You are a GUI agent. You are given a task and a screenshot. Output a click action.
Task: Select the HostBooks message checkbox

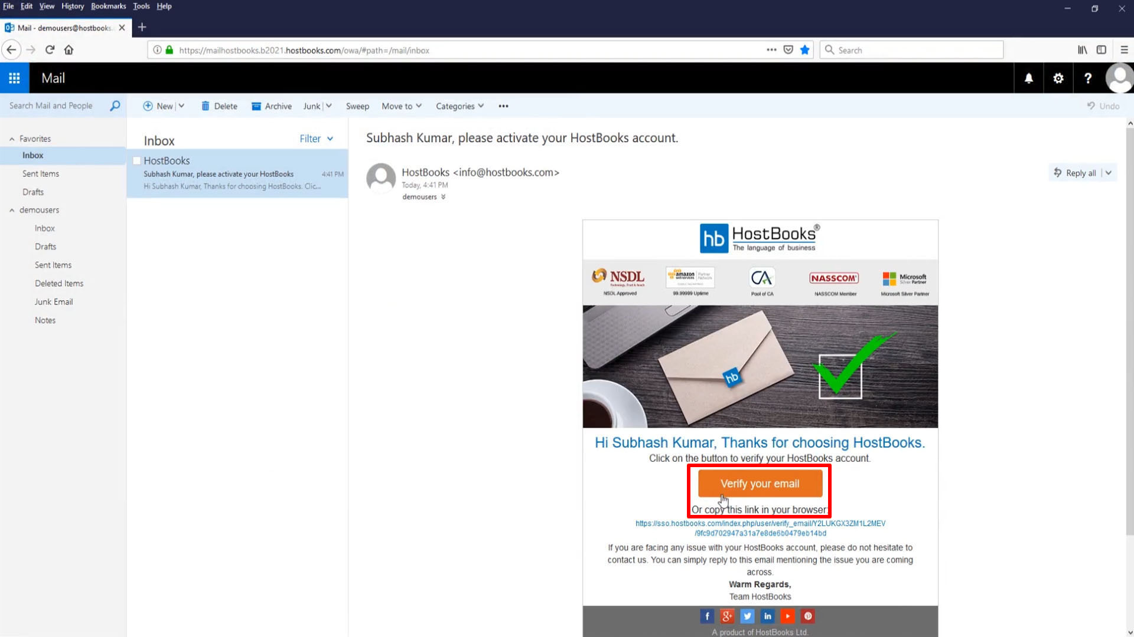pyautogui.click(x=136, y=160)
